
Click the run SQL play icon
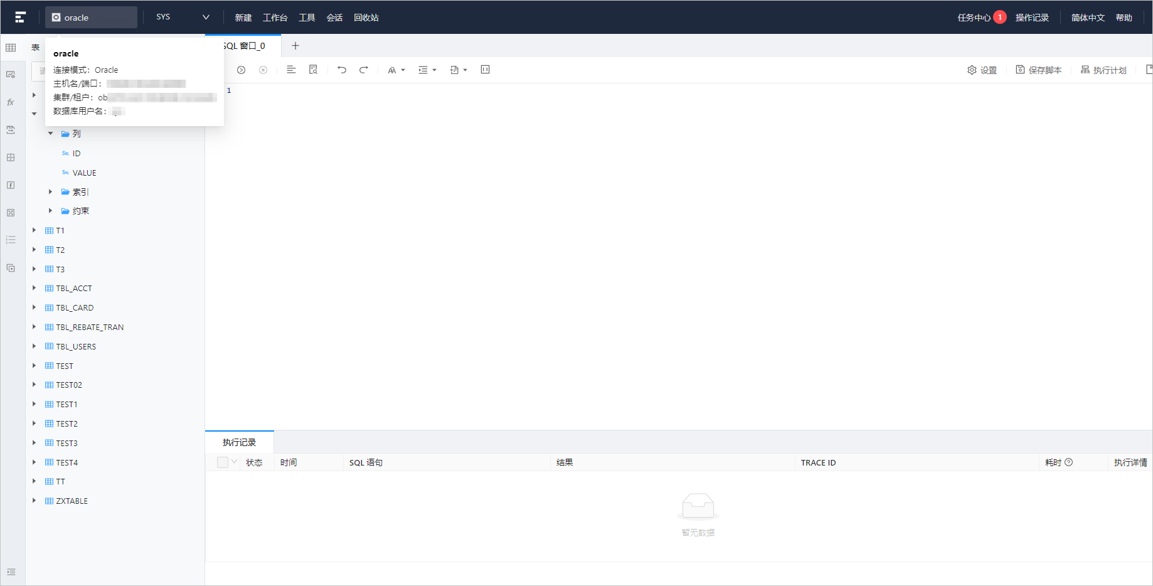click(241, 70)
